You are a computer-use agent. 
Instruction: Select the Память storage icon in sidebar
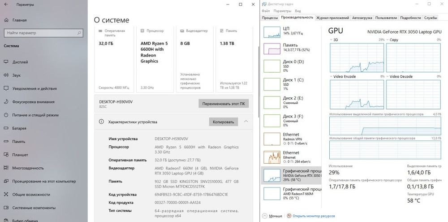click(6, 141)
